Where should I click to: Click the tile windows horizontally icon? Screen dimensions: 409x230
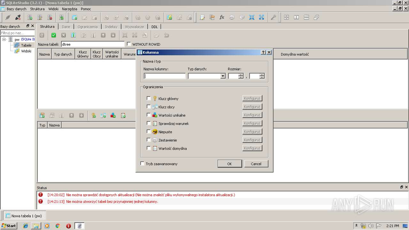tap(297, 17)
